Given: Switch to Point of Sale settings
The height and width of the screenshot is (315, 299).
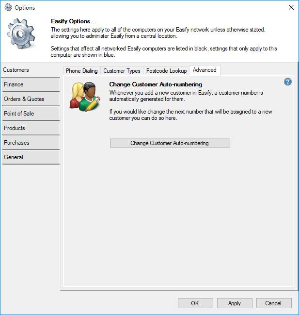Looking at the screenshot, I should pyautogui.click(x=30, y=114).
